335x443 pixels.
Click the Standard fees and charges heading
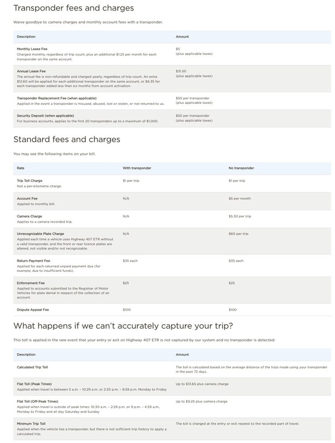pyautogui.click(x=66, y=139)
